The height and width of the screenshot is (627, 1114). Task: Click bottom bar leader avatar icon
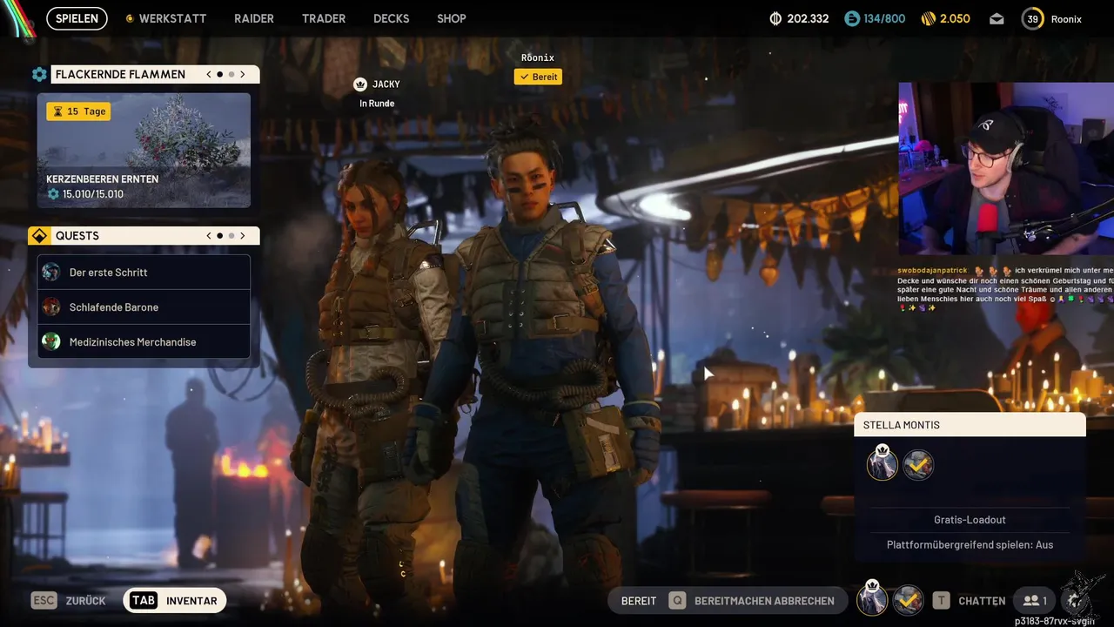tap(872, 598)
